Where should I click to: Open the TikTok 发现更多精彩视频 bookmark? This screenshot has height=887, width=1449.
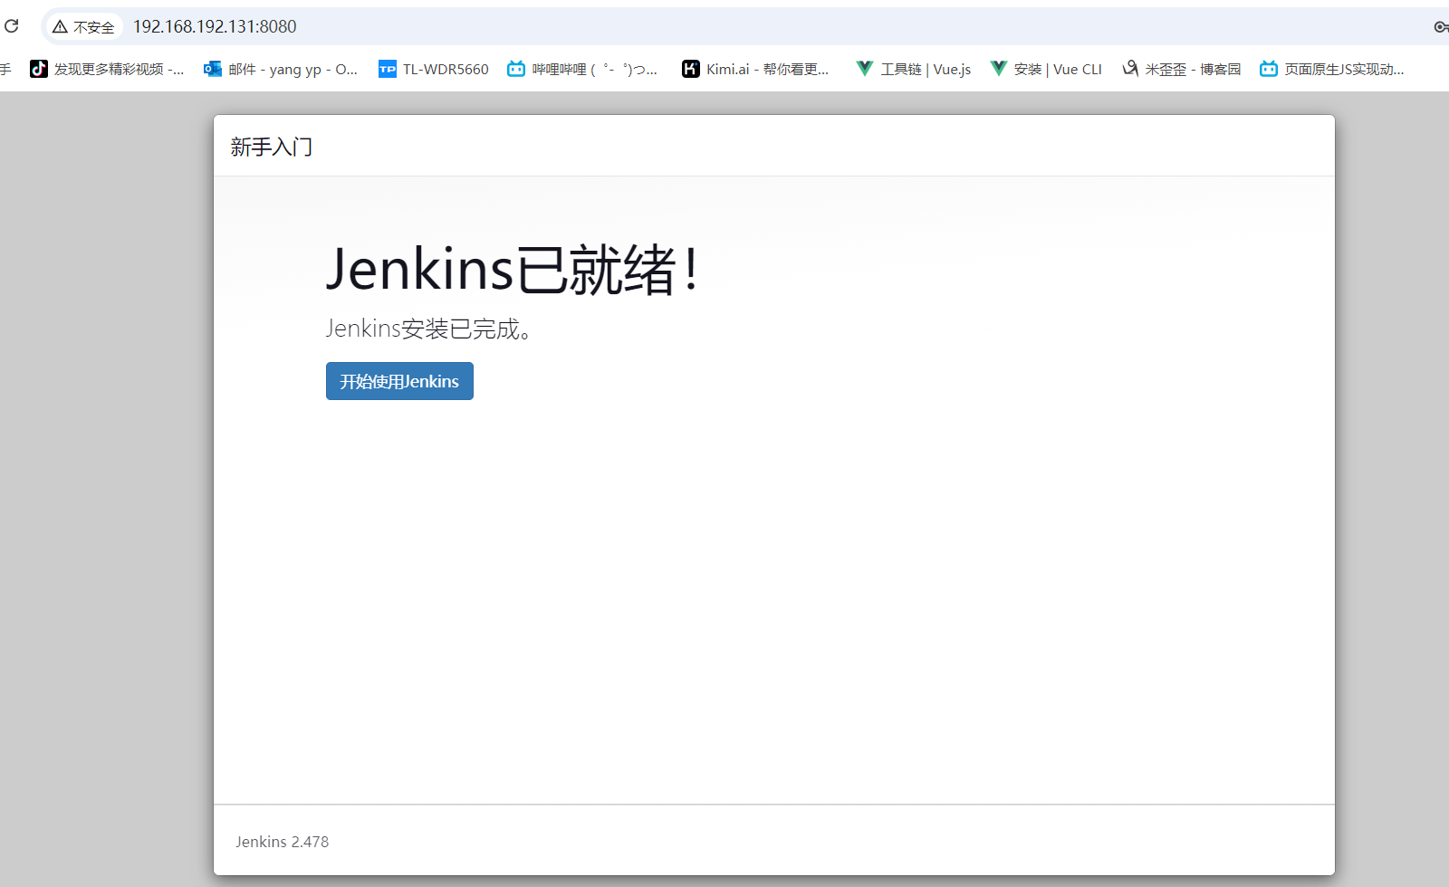click(108, 69)
